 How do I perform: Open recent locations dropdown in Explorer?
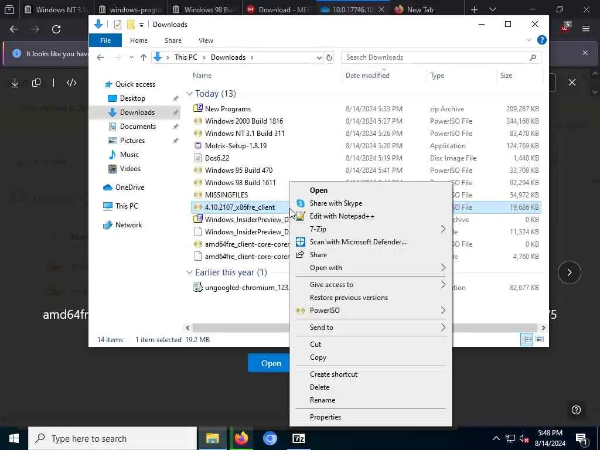(x=131, y=57)
